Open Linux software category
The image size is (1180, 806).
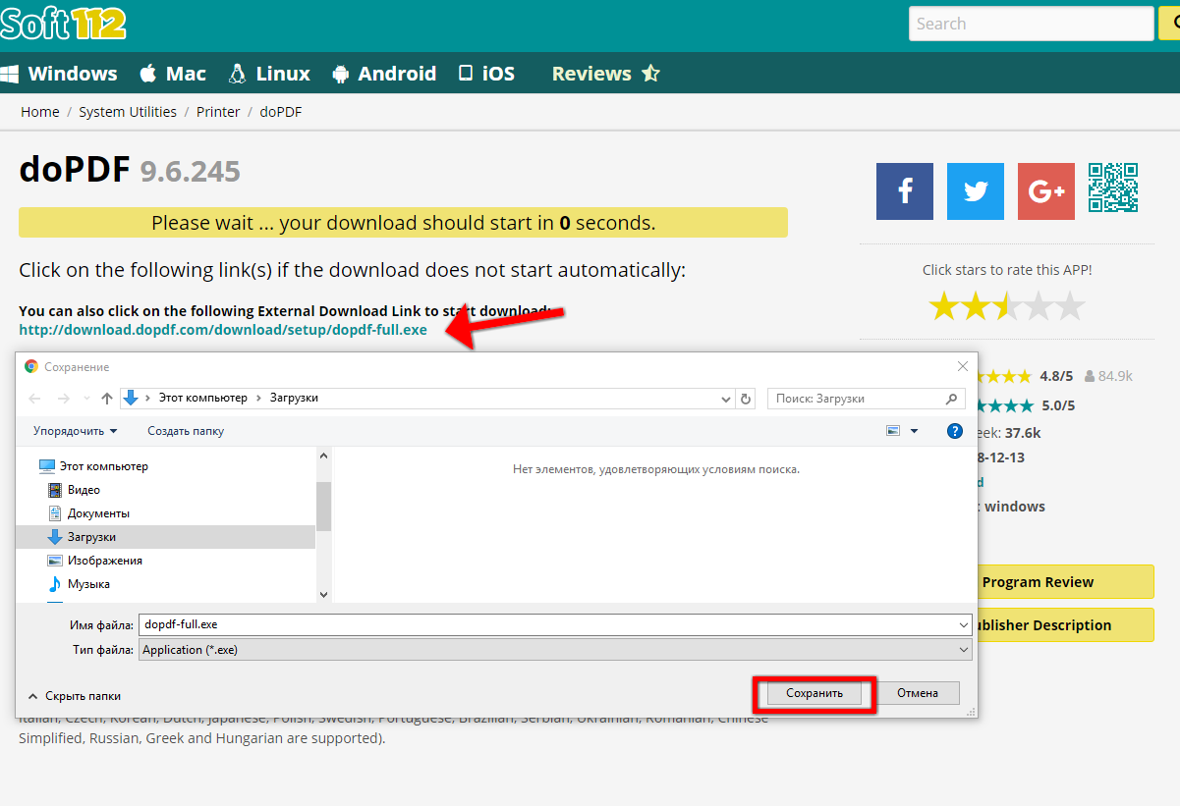[269, 74]
